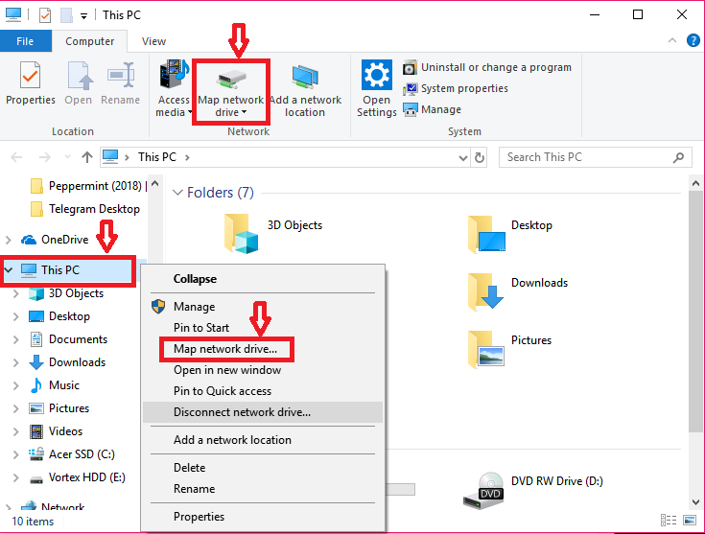
Task: Choose Map network drive... in context menu
Action: click(263, 349)
